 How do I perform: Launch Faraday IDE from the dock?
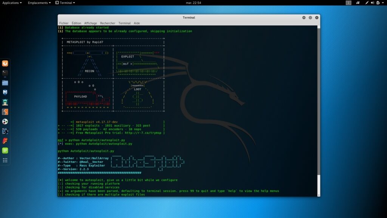tap(5, 141)
